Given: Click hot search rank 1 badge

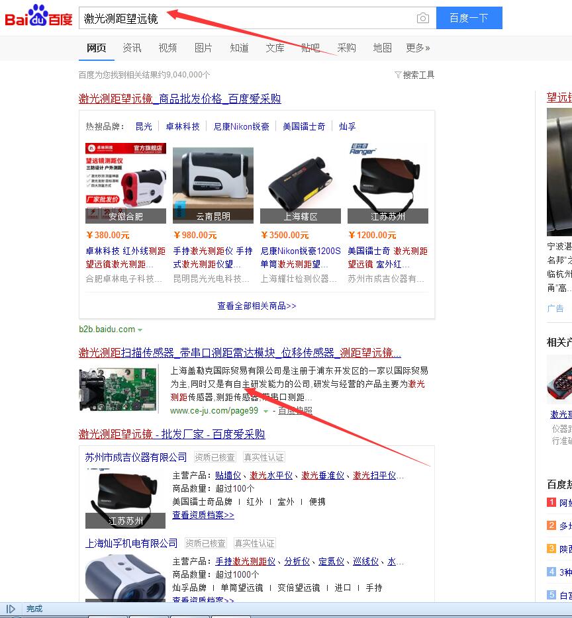Looking at the screenshot, I should point(551,502).
